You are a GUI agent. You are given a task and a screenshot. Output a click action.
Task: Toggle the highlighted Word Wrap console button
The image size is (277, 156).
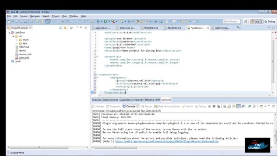pyautogui.click(x=238, y=106)
